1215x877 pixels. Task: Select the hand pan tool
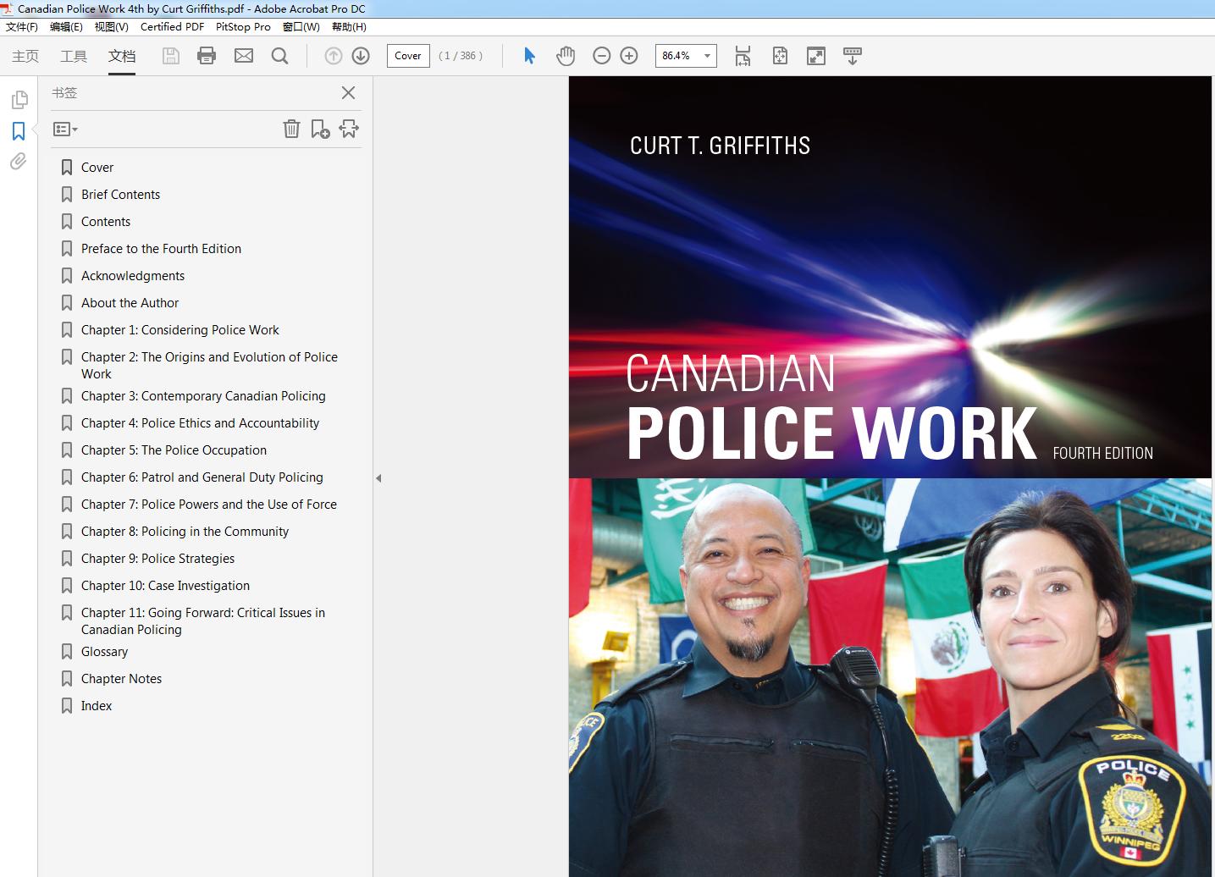[x=566, y=56]
